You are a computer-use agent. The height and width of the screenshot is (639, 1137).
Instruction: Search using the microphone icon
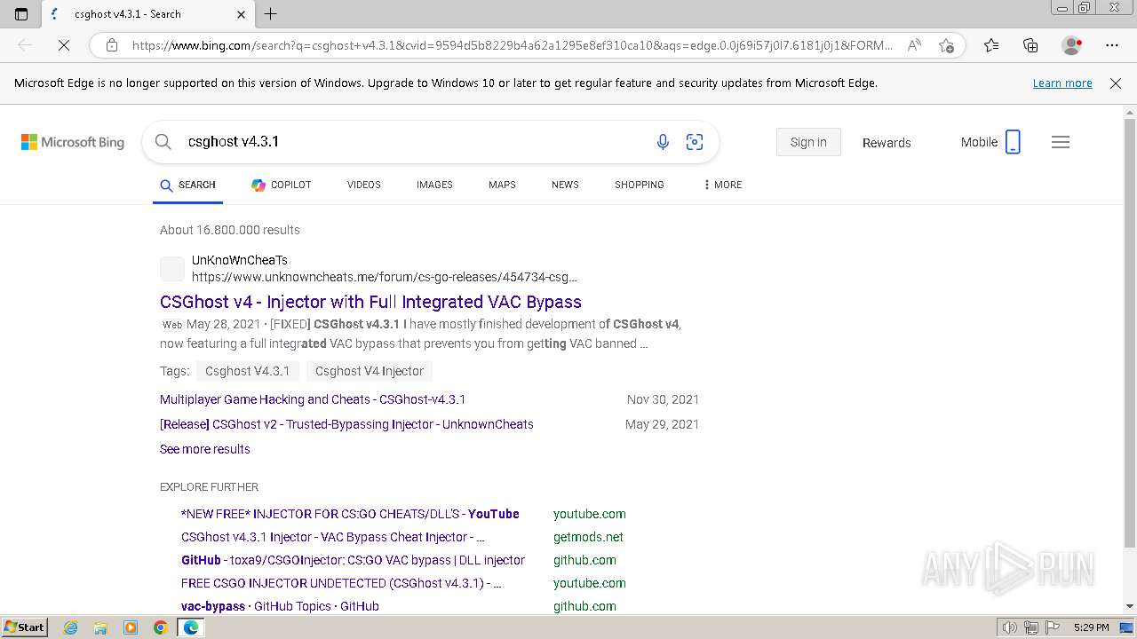pos(663,142)
